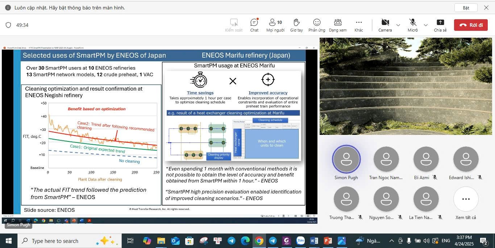Dismiss the notification banner with X

click(486, 8)
